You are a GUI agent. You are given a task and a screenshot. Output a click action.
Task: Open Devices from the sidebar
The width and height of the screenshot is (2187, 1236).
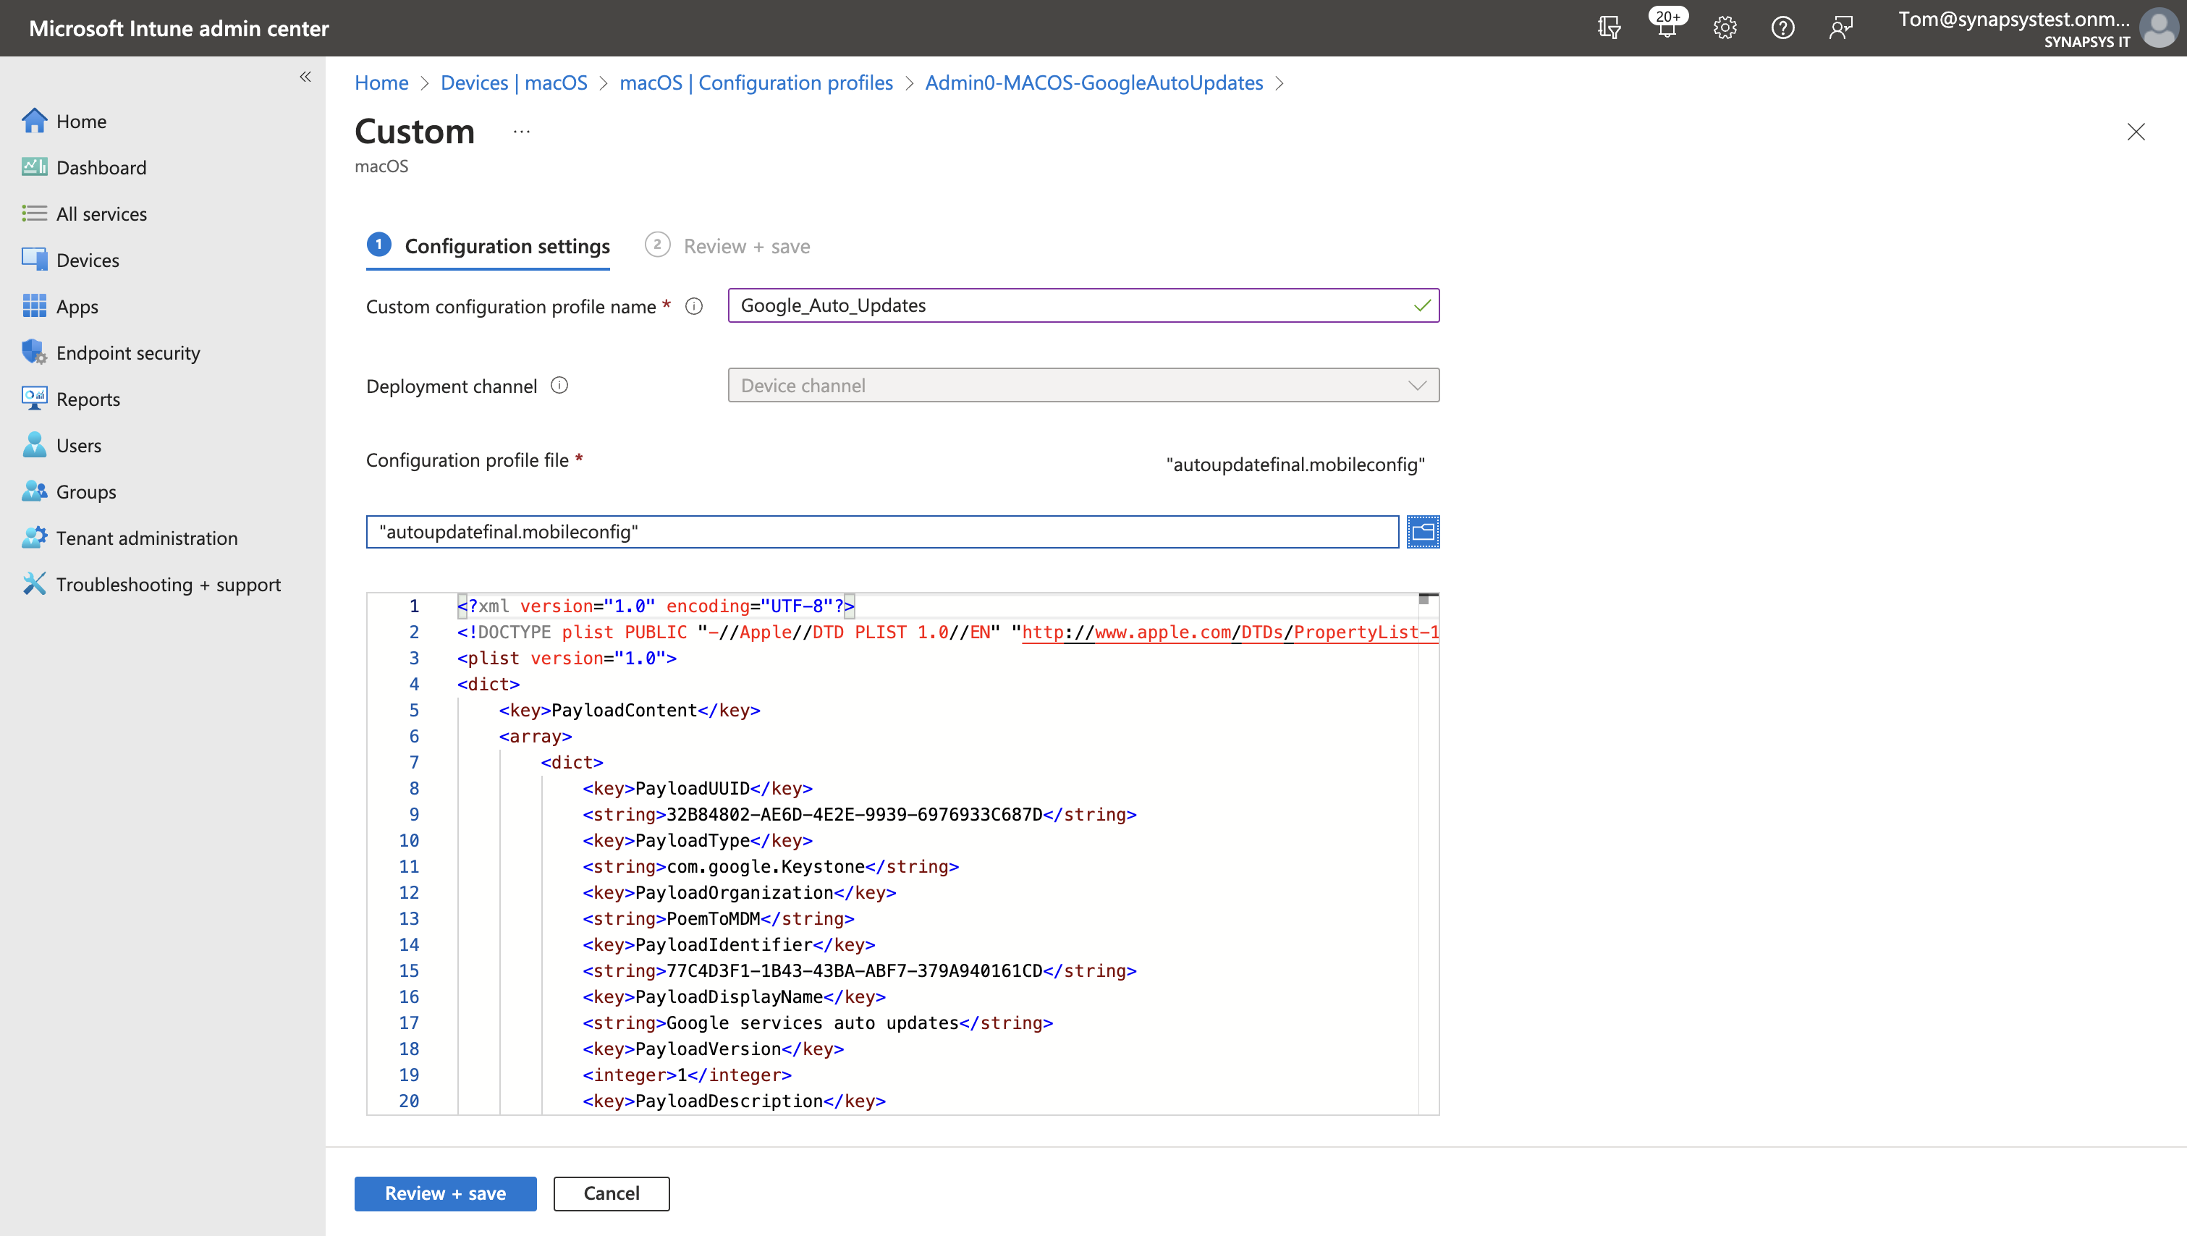pyautogui.click(x=88, y=260)
